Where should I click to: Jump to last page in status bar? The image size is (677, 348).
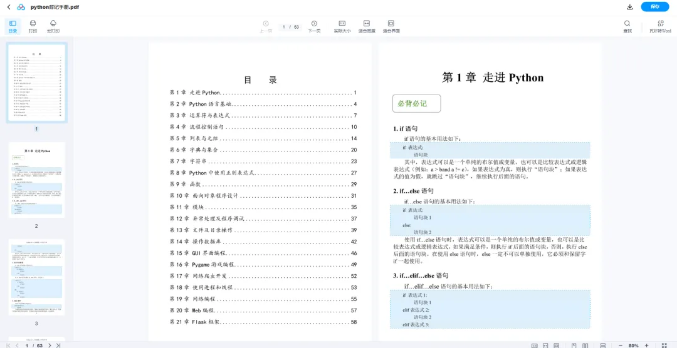(x=58, y=345)
